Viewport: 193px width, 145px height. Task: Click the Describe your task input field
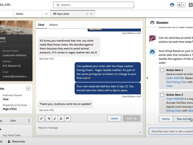[171, 131]
